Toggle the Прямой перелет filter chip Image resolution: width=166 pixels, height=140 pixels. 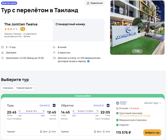[x=25, y=88]
